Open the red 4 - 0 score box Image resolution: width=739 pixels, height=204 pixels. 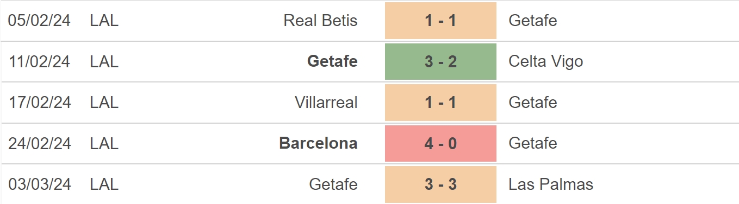440,143
